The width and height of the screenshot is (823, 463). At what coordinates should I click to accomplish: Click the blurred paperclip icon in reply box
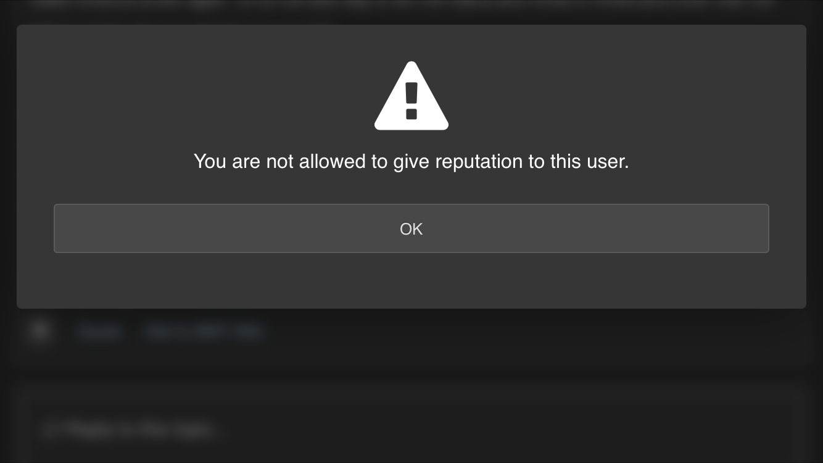coord(49,430)
